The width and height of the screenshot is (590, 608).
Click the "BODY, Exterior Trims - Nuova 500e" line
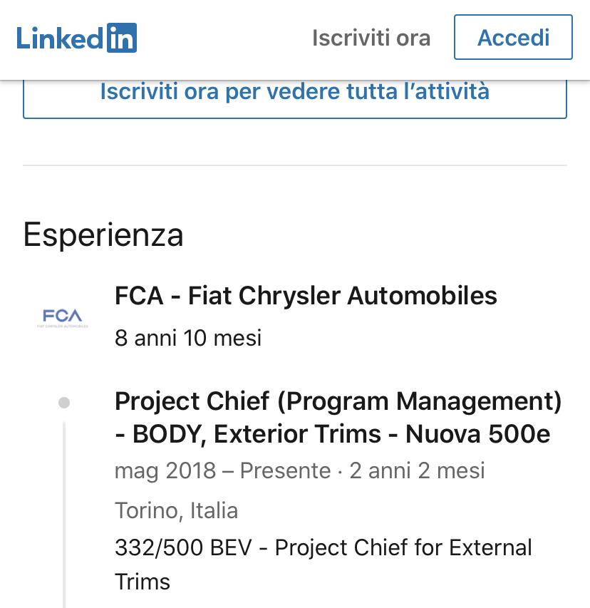click(341, 433)
